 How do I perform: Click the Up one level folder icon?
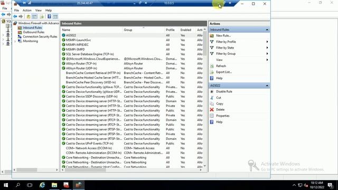pyautogui.click(x=29, y=16)
